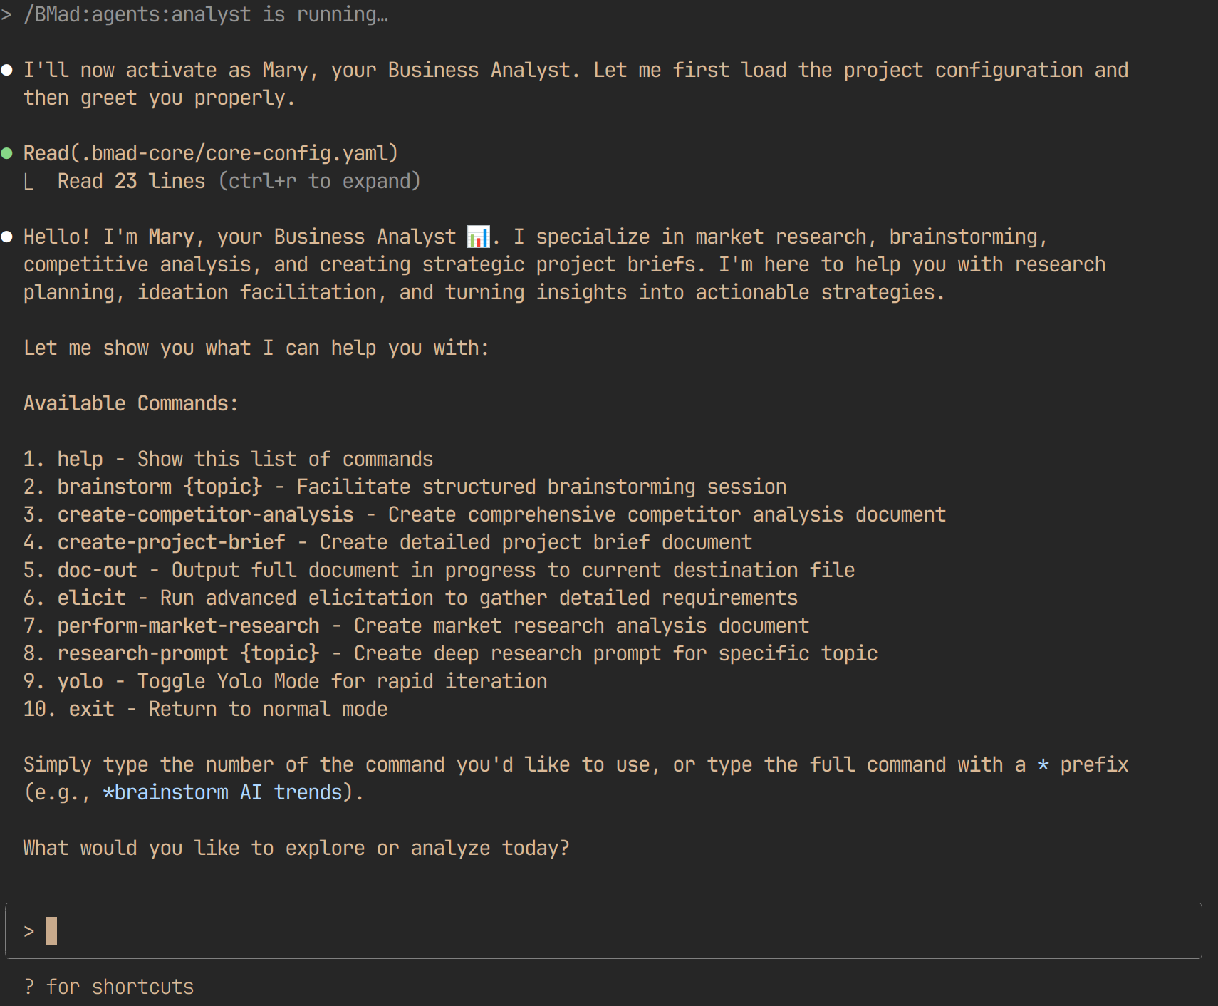Click the question mark shortcuts hint
This screenshot has width=1218, height=1006.
pos(108,987)
